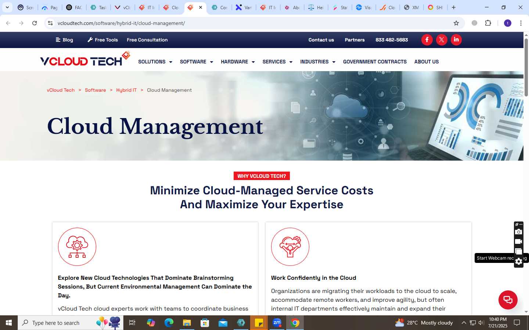The image size is (529, 330).
Task: Click the page vertical scrollbar thumb
Action: click(x=526, y=68)
